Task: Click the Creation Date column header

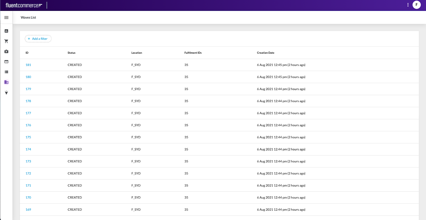Action: click(265, 53)
